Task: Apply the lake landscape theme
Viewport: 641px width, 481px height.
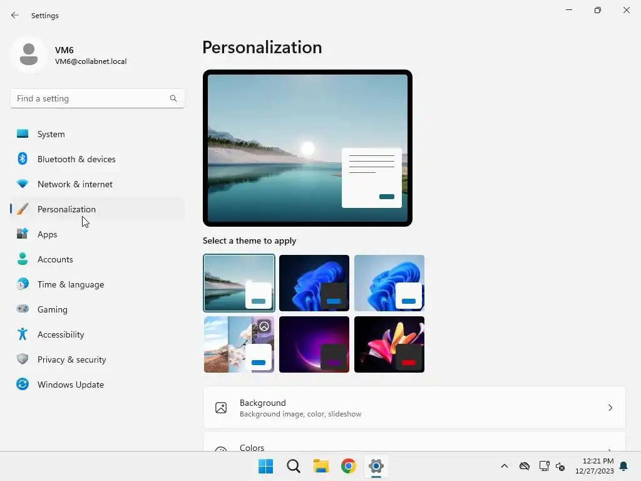Action: (239, 283)
